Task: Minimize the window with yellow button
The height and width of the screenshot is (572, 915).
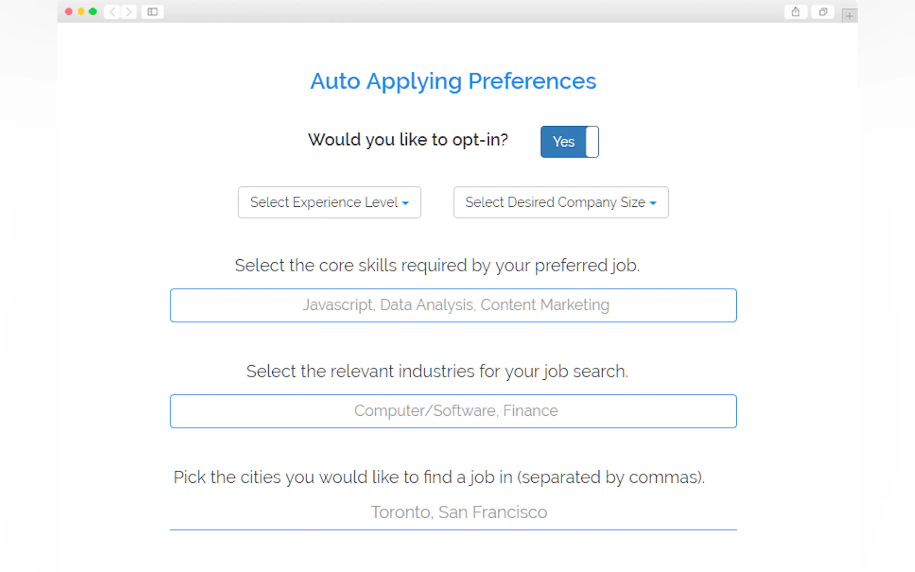Action: tap(81, 12)
